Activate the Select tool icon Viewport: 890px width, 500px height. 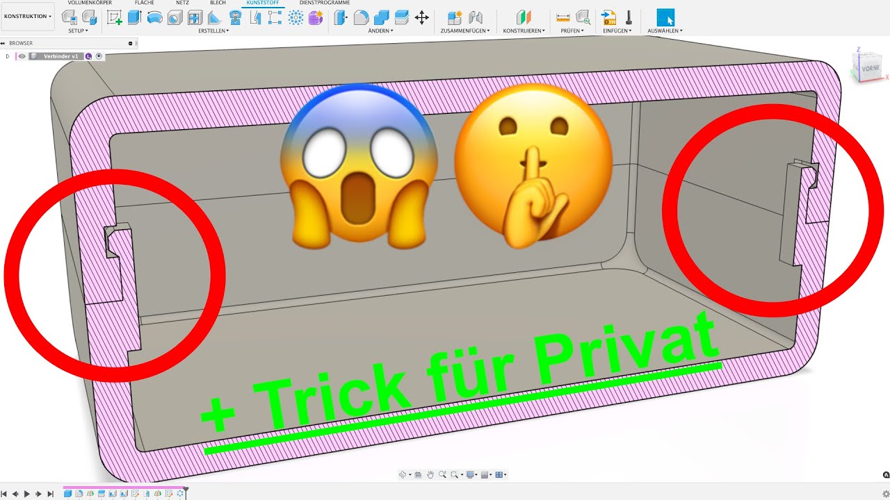click(x=665, y=18)
